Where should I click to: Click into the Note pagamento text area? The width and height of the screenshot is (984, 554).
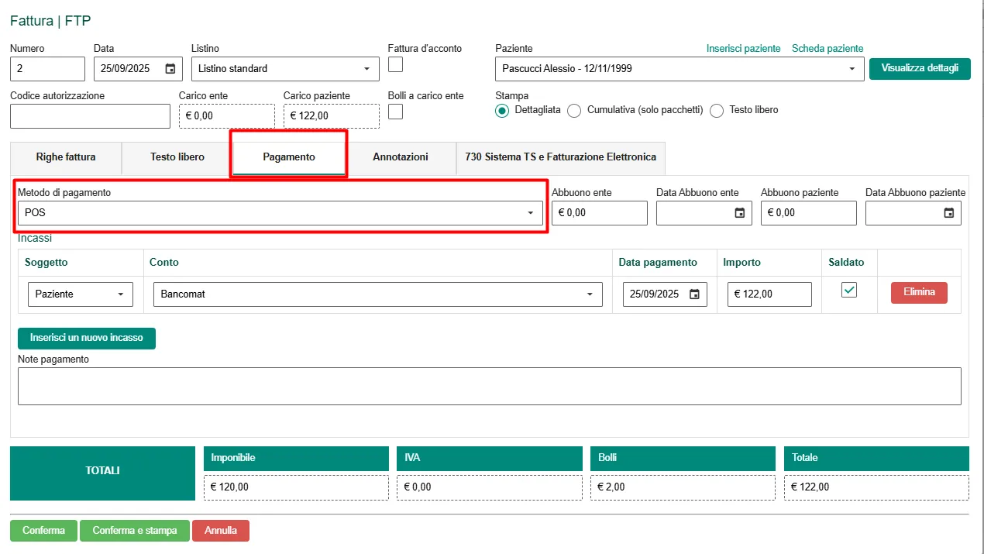click(489, 386)
